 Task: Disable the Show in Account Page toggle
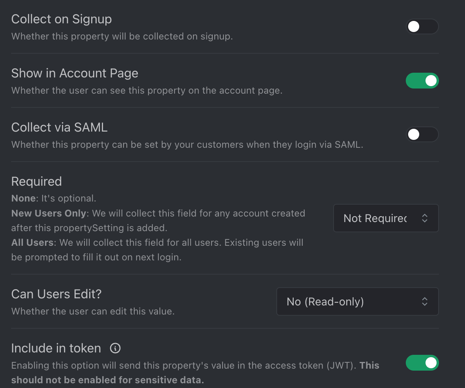pyautogui.click(x=422, y=81)
